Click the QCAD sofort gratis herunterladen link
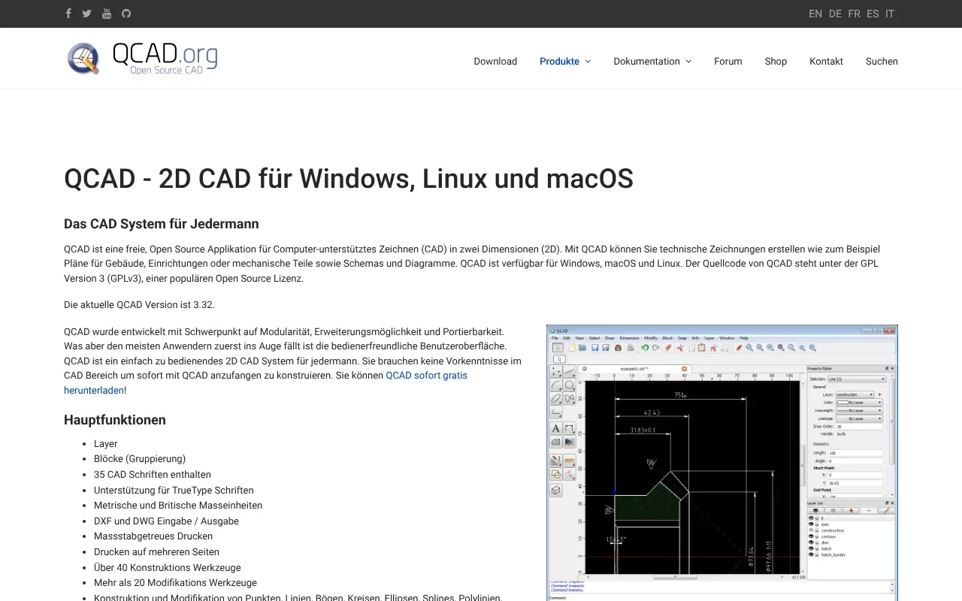Viewport: 962px width, 601px height. pos(427,375)
